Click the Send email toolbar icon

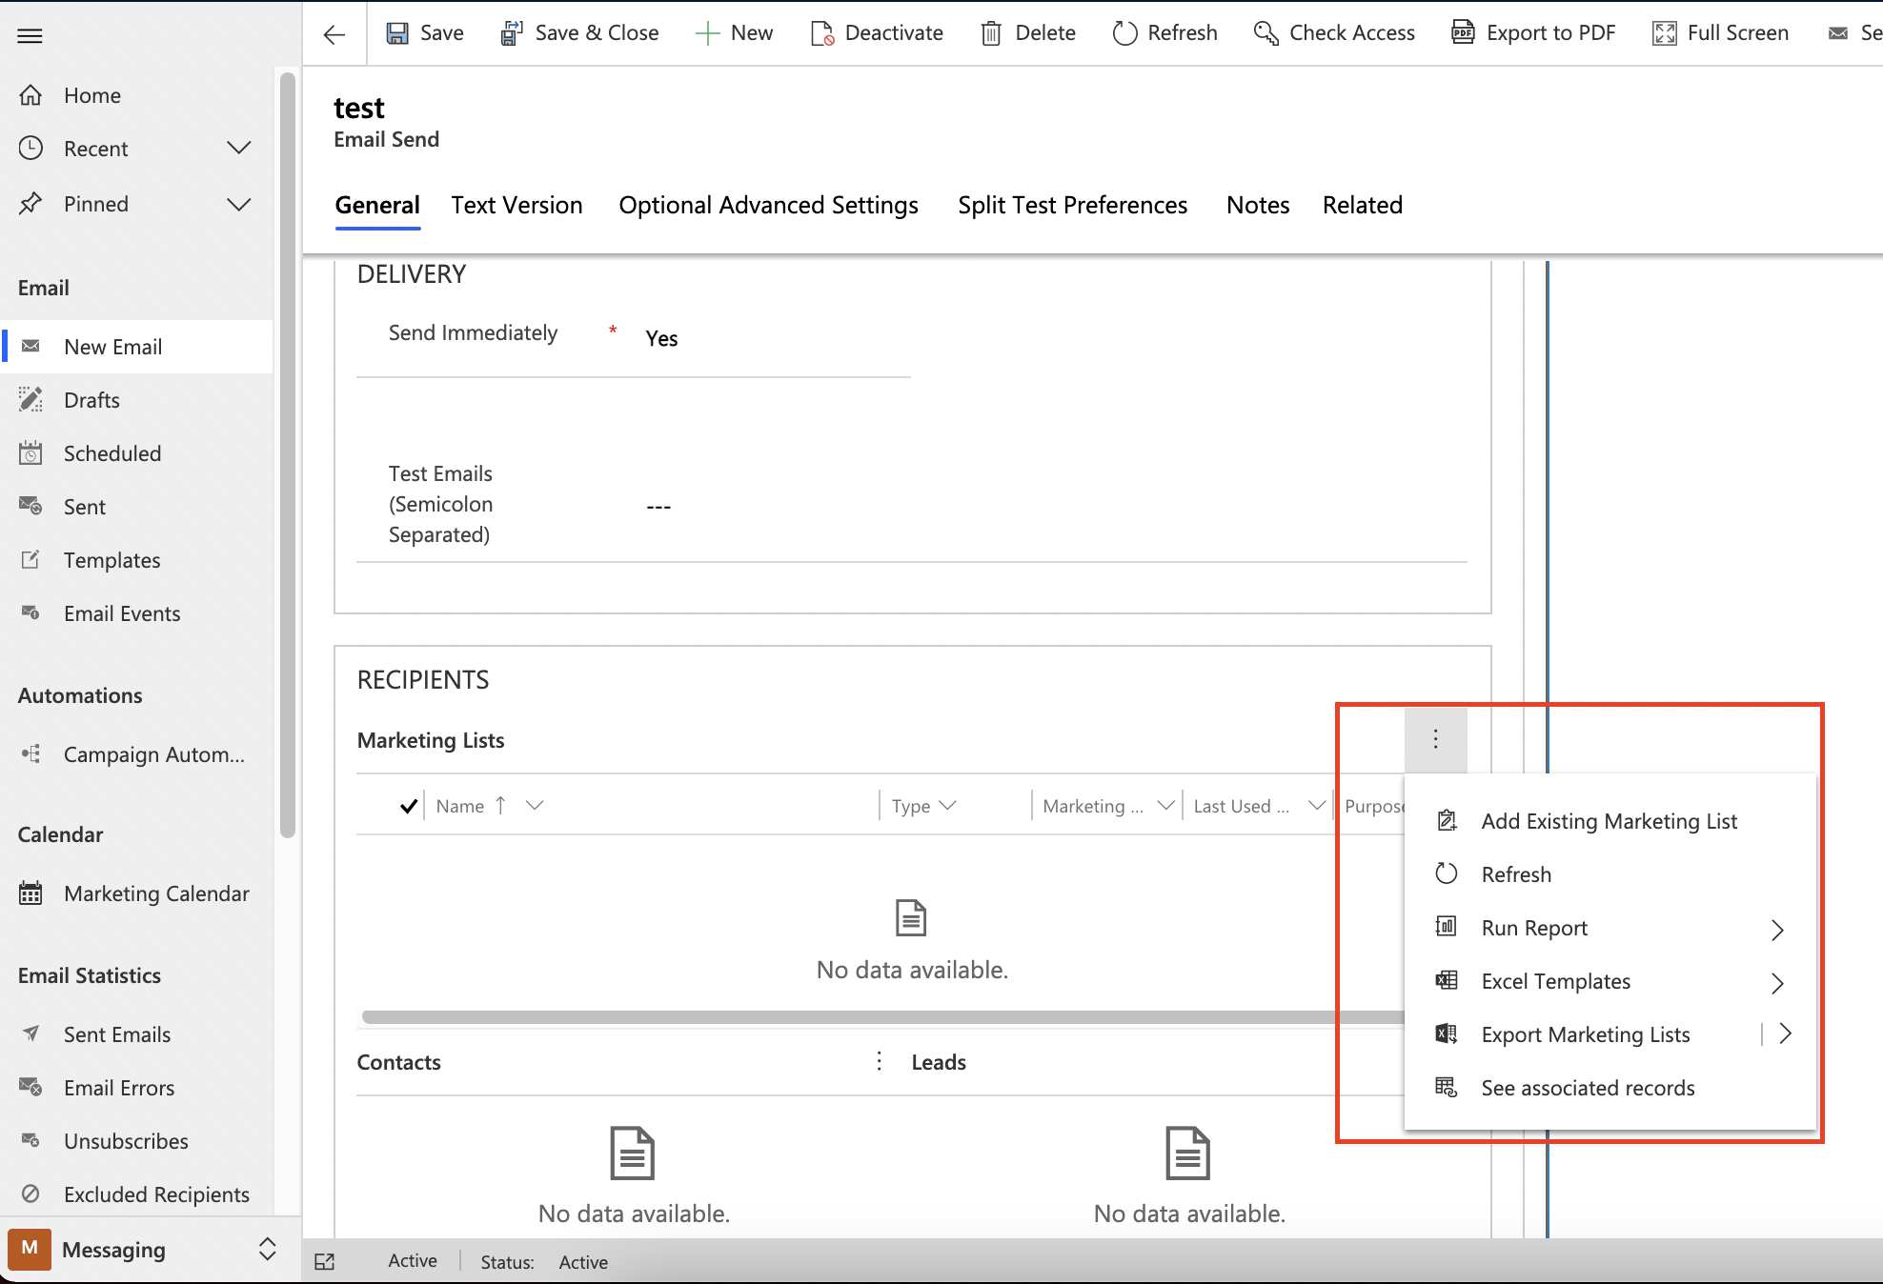pos(1838,33)
